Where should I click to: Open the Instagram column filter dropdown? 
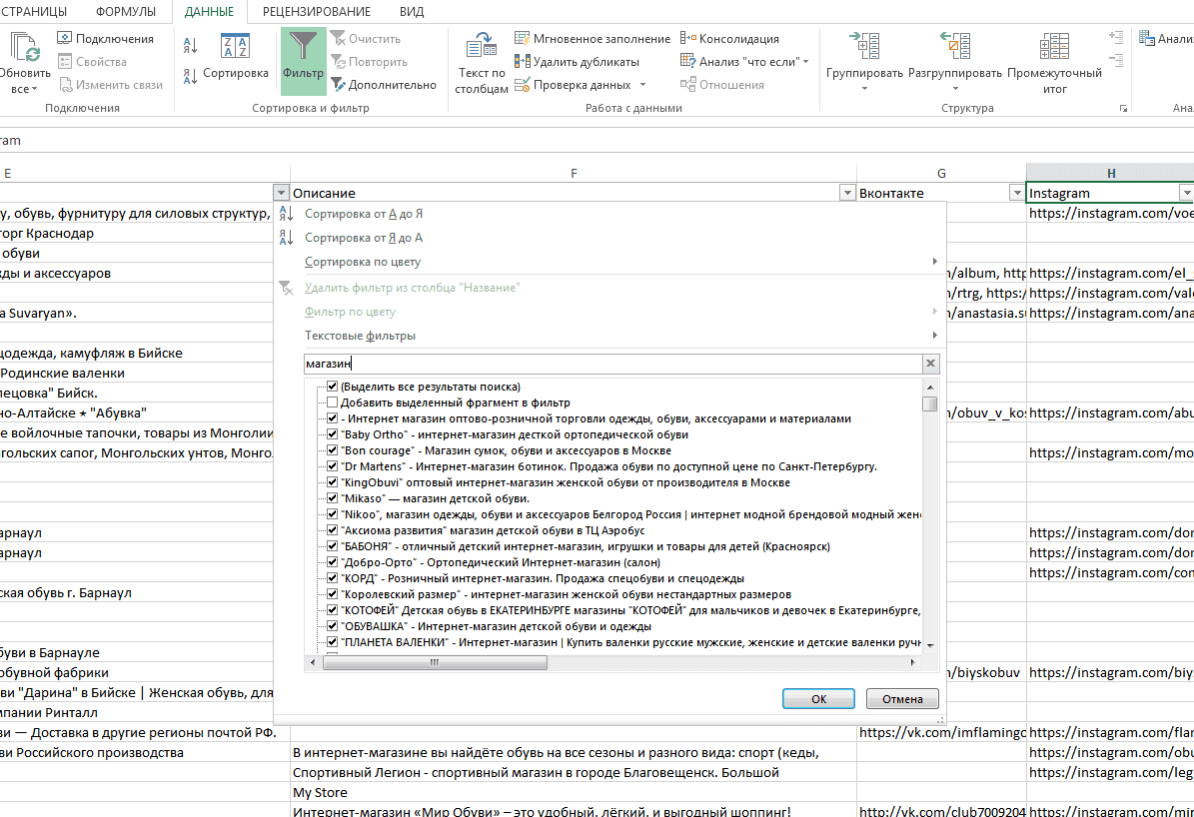(x=1186, y=193)
